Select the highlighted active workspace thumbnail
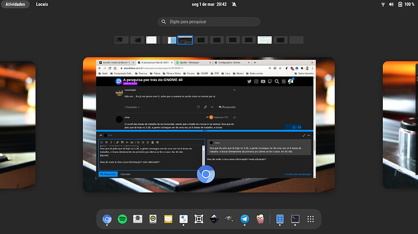Image resolution: width=418 pixels, height=234 pixels. point(185,40)
